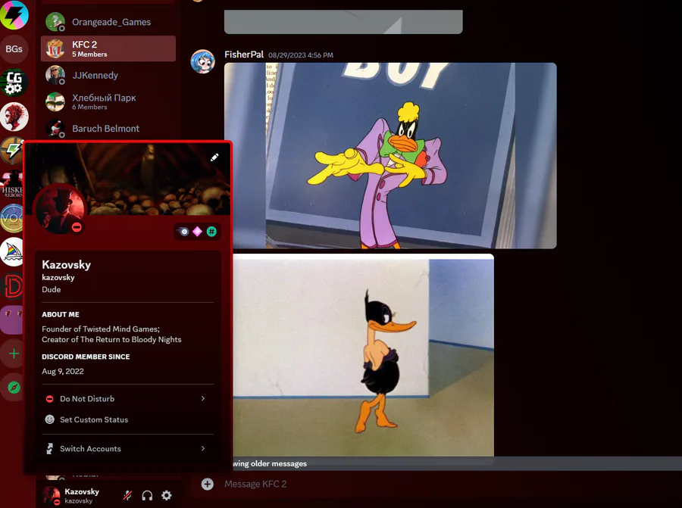Select Set Custom Status option
This screenshot has width=682, height=508.
tap(127, 419)
